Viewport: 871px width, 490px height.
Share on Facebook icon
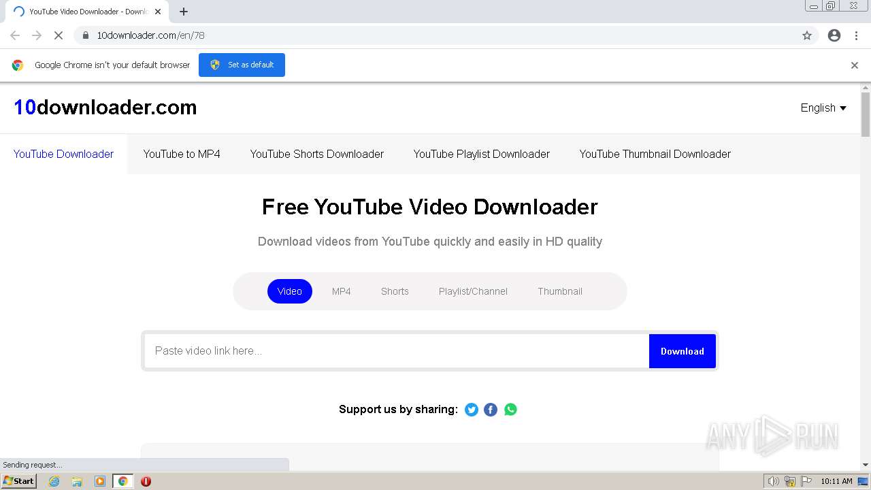[491, 410]
